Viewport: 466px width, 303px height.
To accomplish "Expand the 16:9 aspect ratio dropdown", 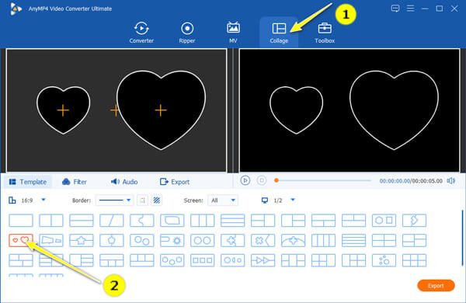I will pyautogui.click(x=43, y=200).
